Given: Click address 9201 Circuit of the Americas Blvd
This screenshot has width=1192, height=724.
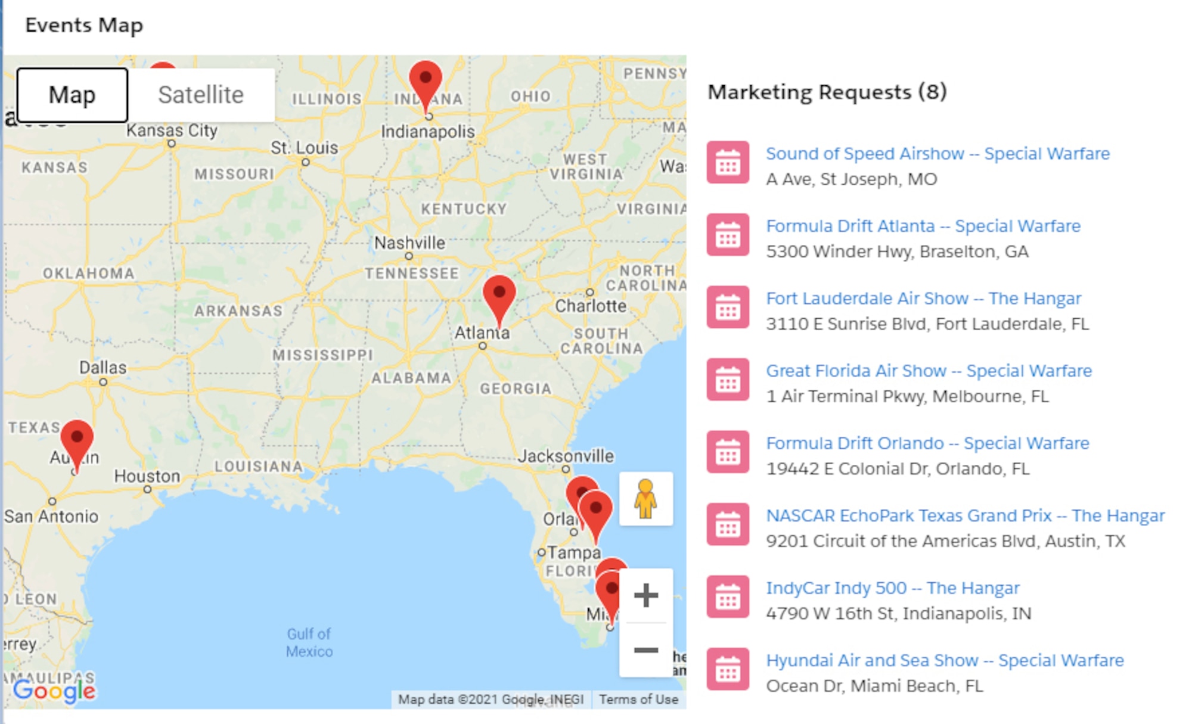Looking at the screenshot, I should (945, 541).
